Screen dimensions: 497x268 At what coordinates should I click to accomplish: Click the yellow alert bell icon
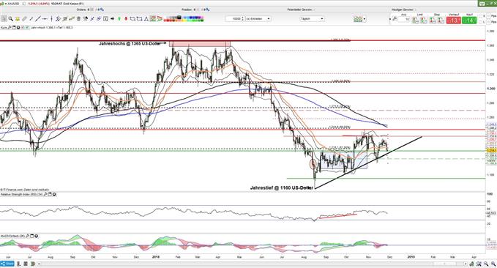[18, 19]
